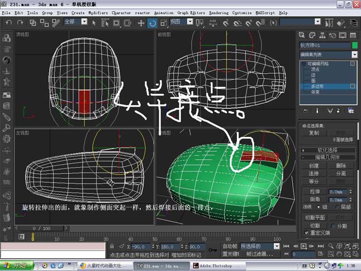Click the Play Animation button
361x271 pixels.
(303, 246)
